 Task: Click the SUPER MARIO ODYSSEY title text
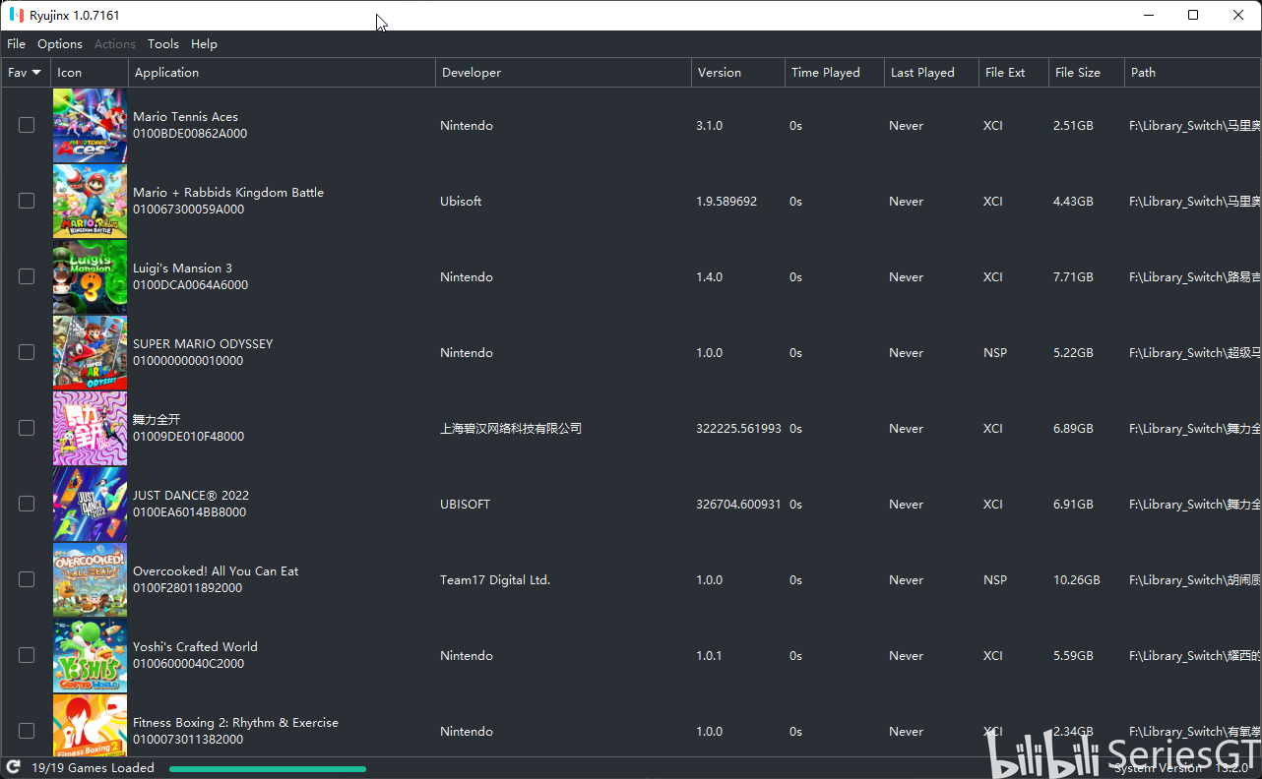click(203, 344)
